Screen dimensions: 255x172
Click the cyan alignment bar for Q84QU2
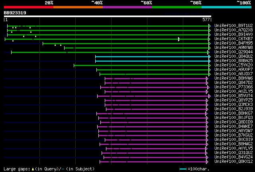coord(152,57)
